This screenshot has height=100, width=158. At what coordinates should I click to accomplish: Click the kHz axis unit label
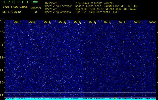tap(2, 20)
